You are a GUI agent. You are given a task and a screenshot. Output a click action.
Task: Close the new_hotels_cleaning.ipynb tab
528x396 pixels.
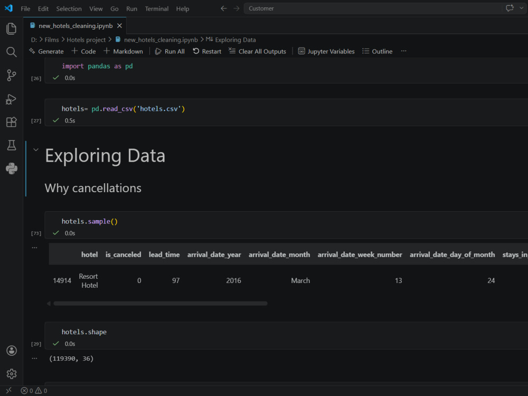click(119, 25)
